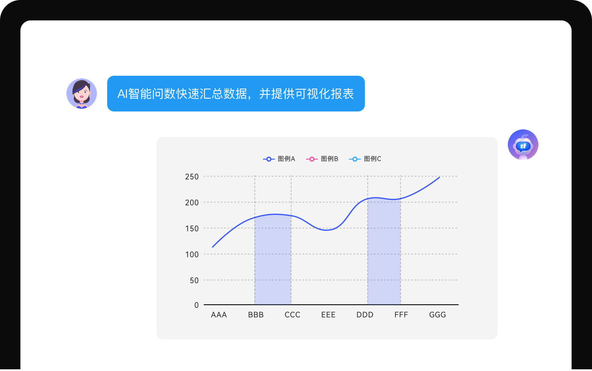Click the 250 y-axis value label
Image resolution: width=592 pixels, height=371 pixels.
(x=192, y=177)
